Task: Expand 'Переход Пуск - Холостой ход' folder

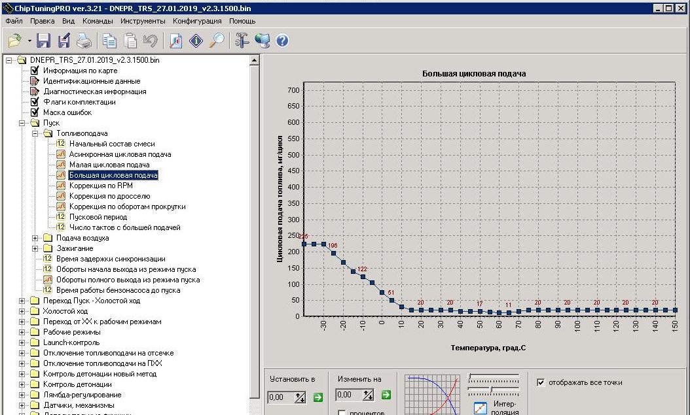Action: (22, 301)
